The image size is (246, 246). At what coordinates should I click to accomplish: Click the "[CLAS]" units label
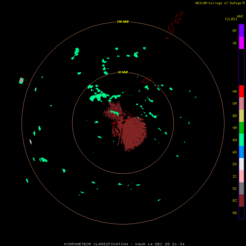pos(231,19)
